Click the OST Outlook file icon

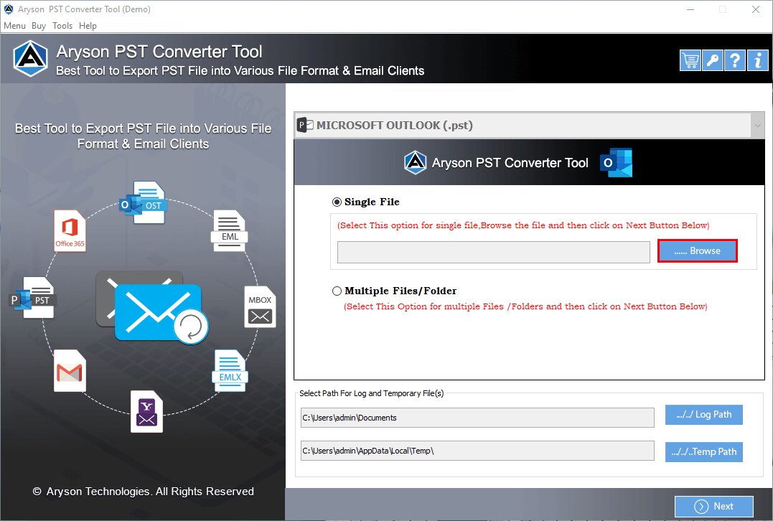(x=144, y=202)
